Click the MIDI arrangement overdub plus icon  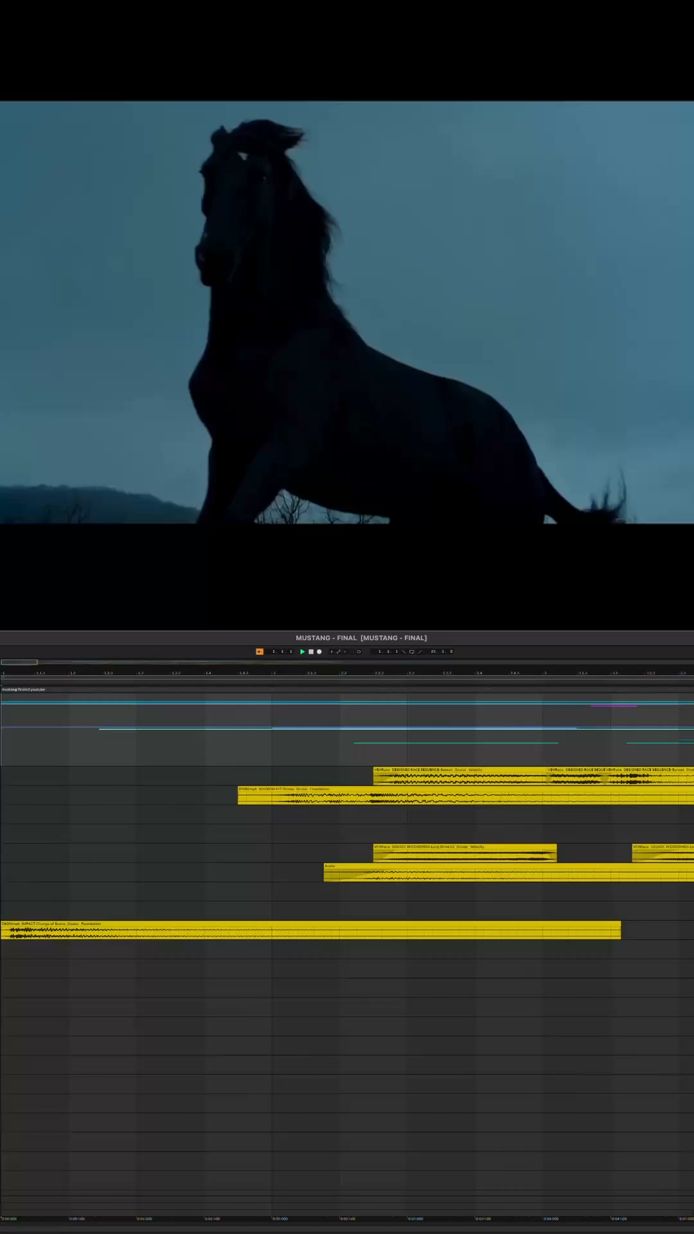click(332, 652)
